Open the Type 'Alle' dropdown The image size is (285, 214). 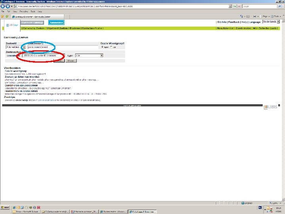click(x=89, y=55)
